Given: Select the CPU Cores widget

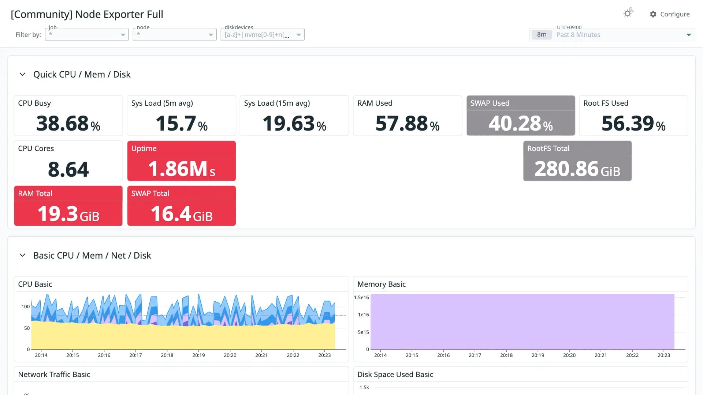Looking at the screenshot, I should tap(68, 161).
